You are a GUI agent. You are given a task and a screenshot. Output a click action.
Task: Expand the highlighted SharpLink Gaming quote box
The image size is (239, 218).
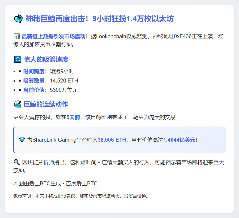[x=119, y=140]
